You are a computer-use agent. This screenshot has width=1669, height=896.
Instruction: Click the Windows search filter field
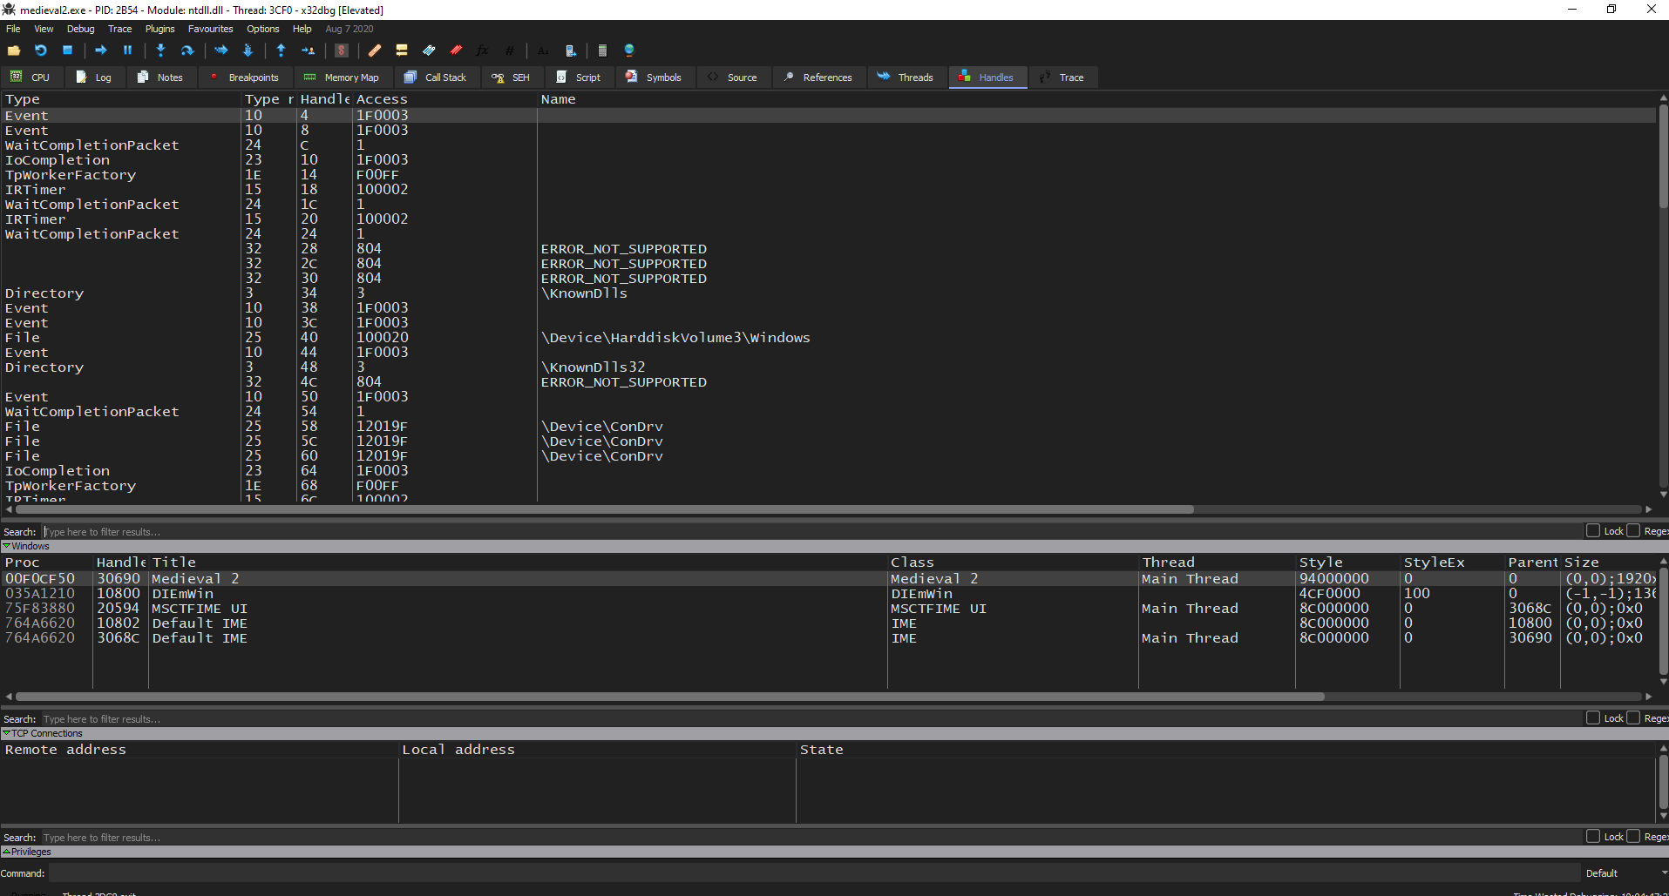coord(811,718)
